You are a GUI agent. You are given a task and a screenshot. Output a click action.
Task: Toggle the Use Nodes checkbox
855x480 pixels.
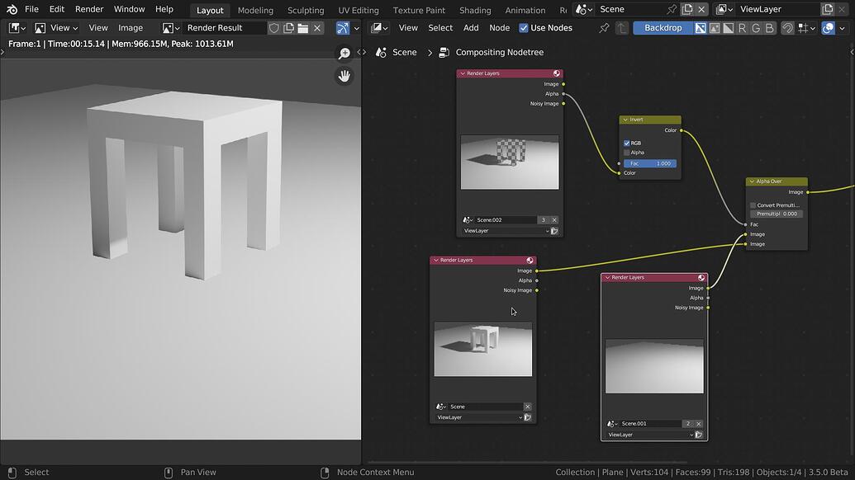(524, 28)
